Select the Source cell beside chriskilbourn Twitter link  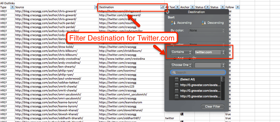tap(57, 51)
